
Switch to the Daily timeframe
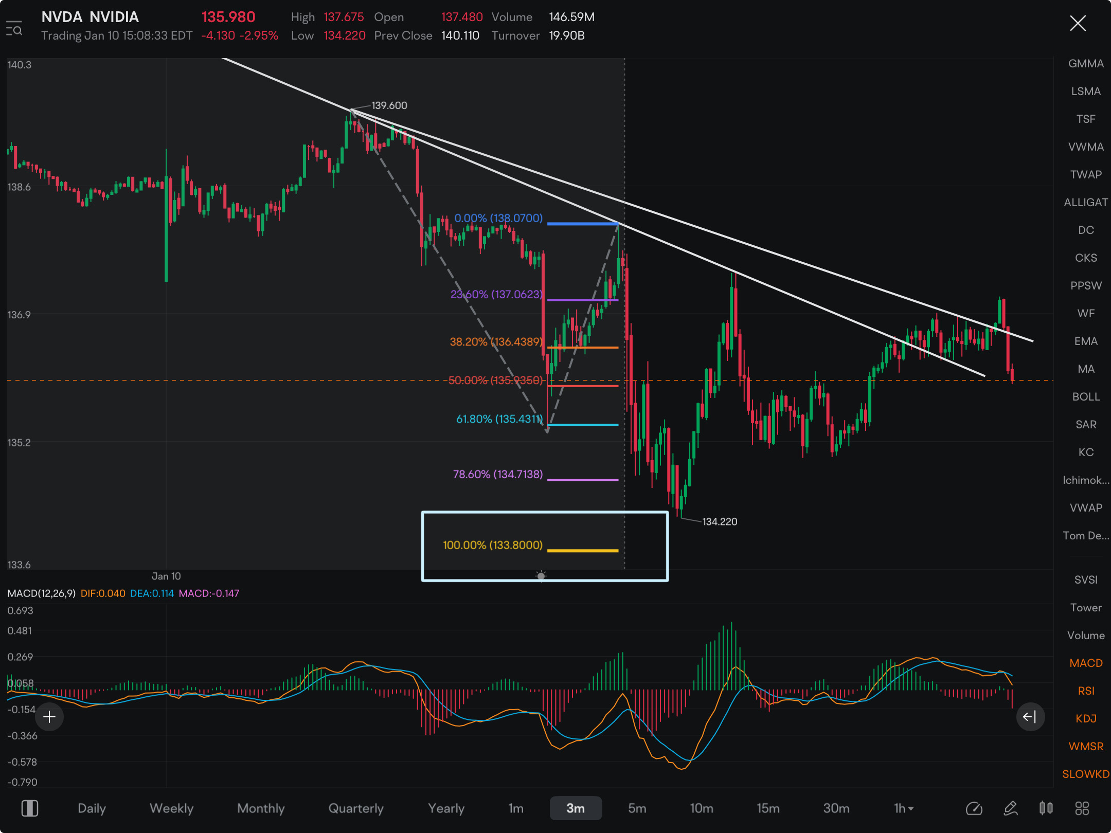click(x=92, y=808)
